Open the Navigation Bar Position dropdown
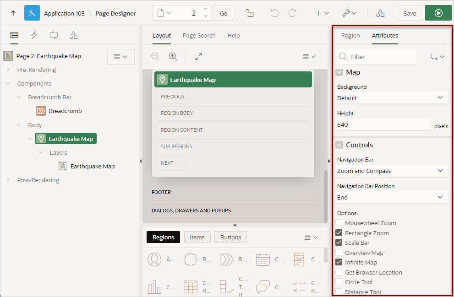 click(391, 197)
